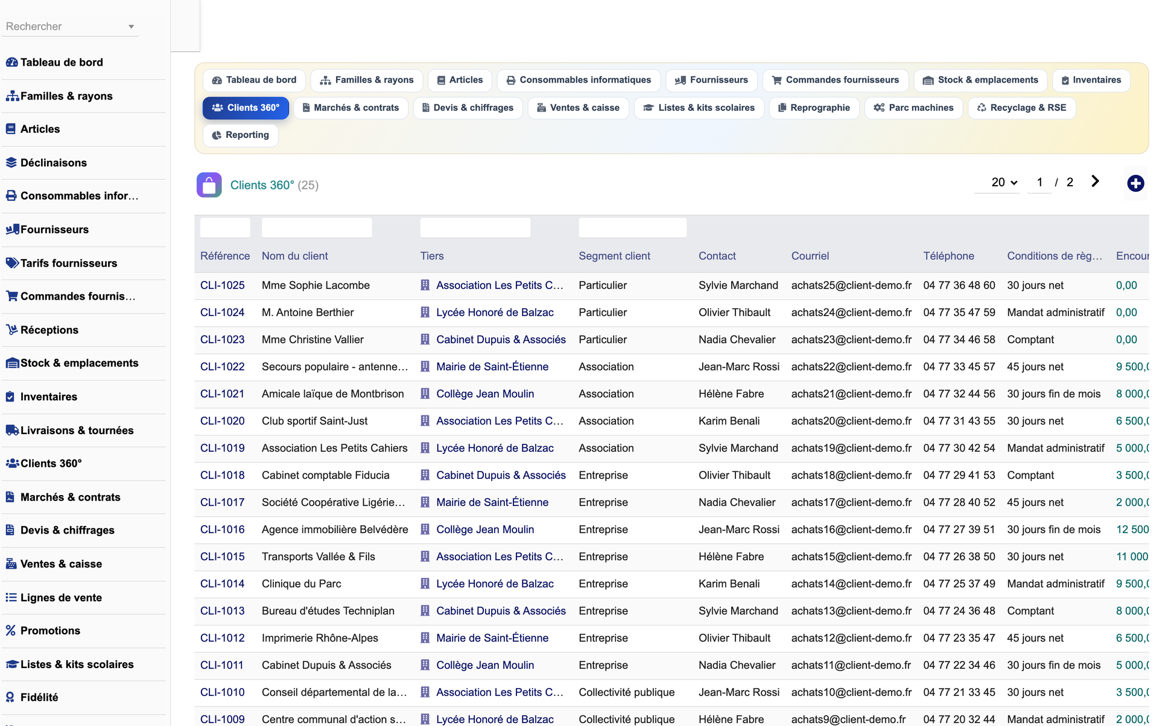Switch to Reporting tab
The width and height of the screenshot is (1174, 726).
coord(241,135)
